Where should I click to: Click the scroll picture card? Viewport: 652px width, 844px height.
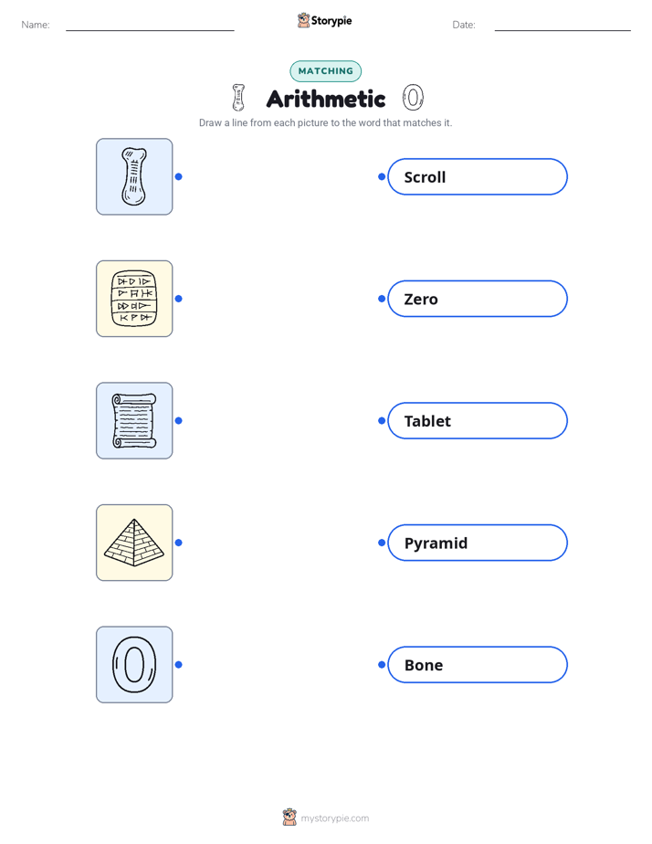(134, 420)
